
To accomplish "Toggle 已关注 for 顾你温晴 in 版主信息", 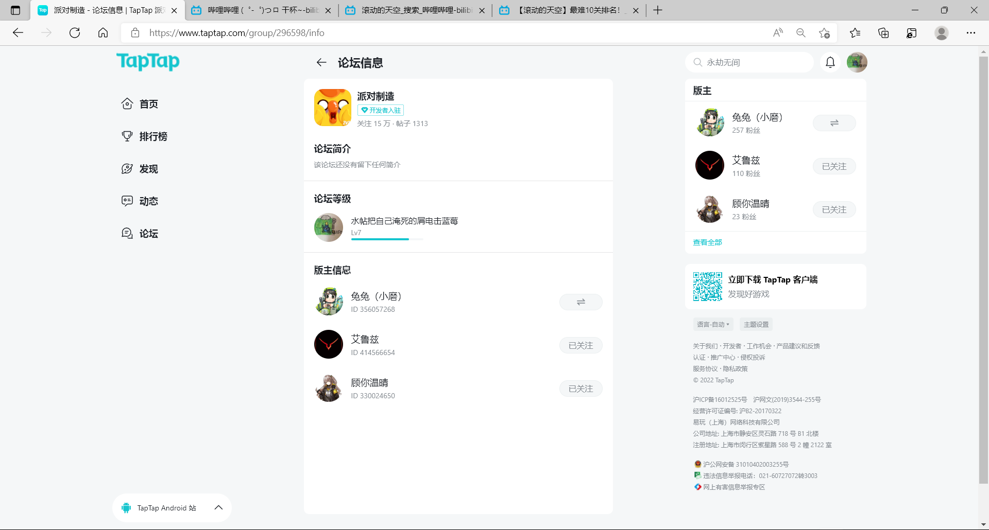I will pos(581,389).
